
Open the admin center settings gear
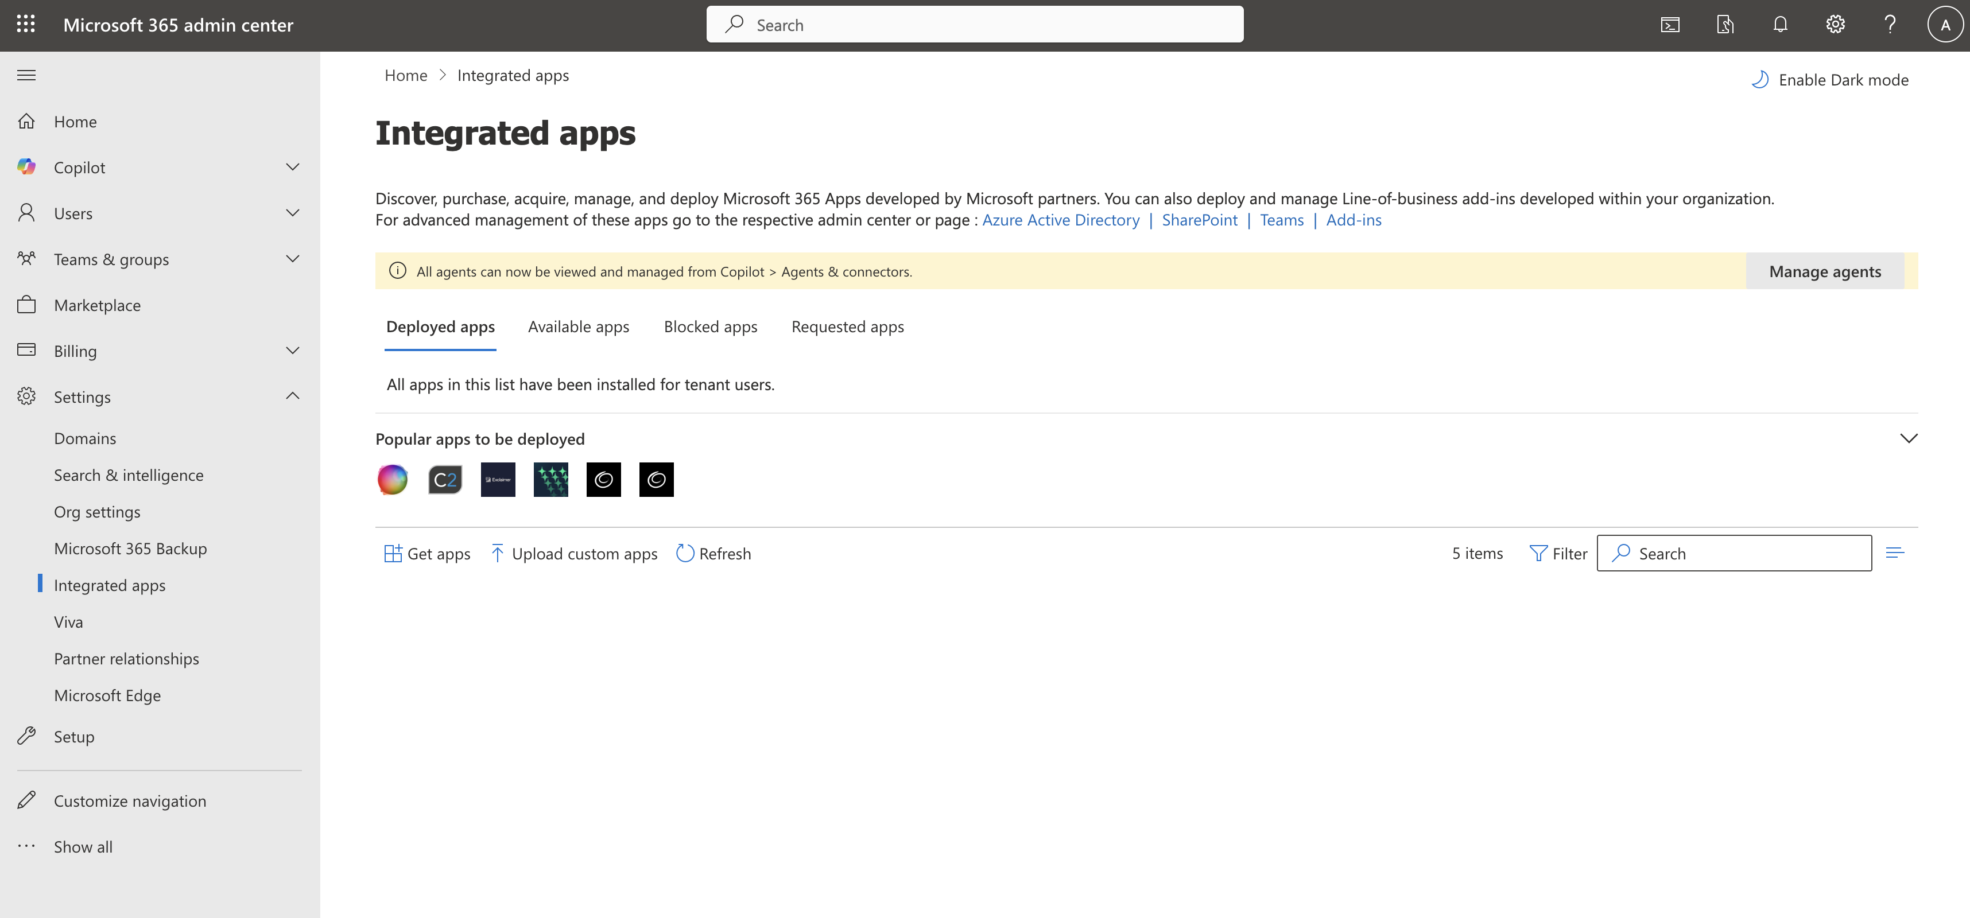tap(1836, 24)
